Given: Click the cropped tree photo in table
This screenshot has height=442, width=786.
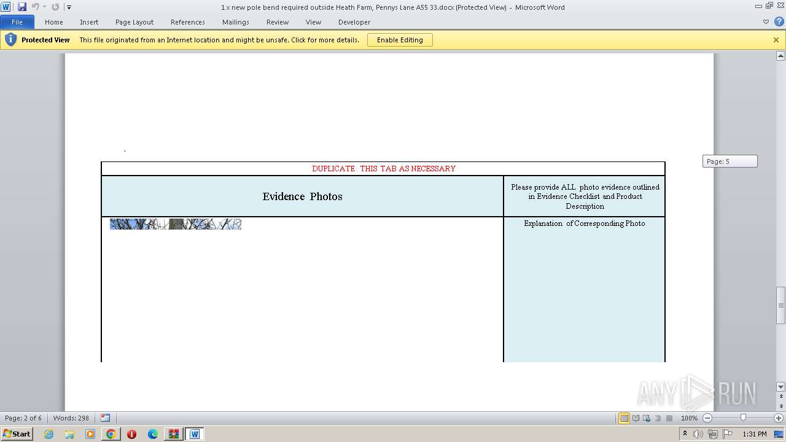Looking at the screenshot, I should 176,224.
